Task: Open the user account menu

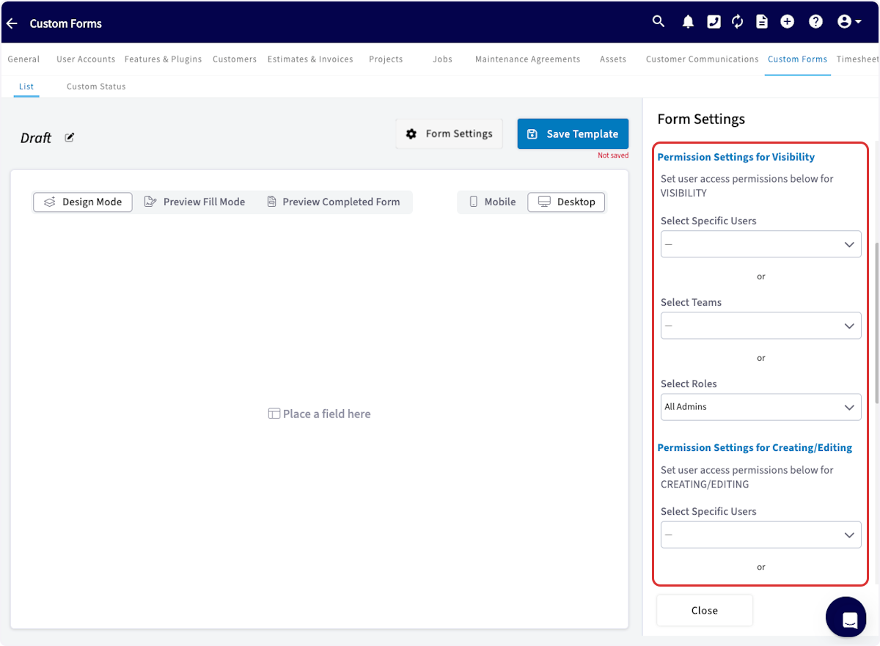Action: pos(849,22)
